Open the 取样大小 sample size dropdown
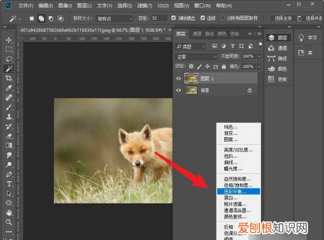The height and width of the screenshot is (240, 324). click(x=115, y=19)
